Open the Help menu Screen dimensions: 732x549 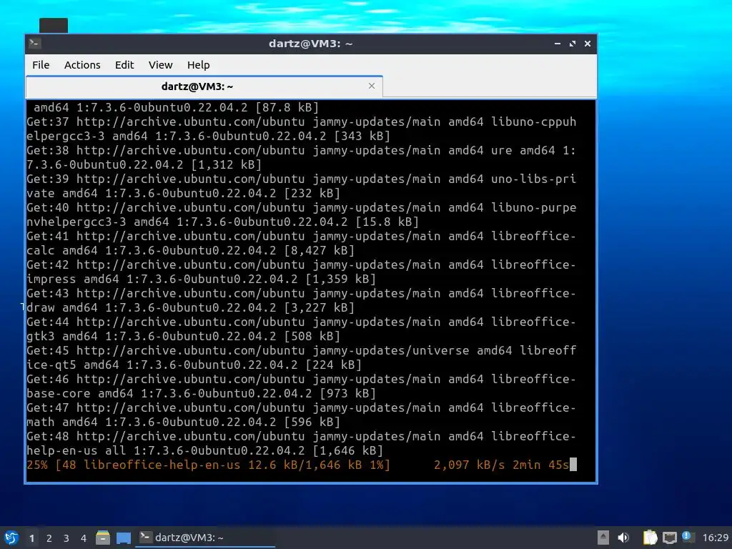click(x=199, y=65)
